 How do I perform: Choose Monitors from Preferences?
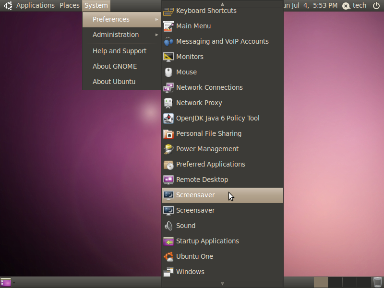tap(222, 57)
